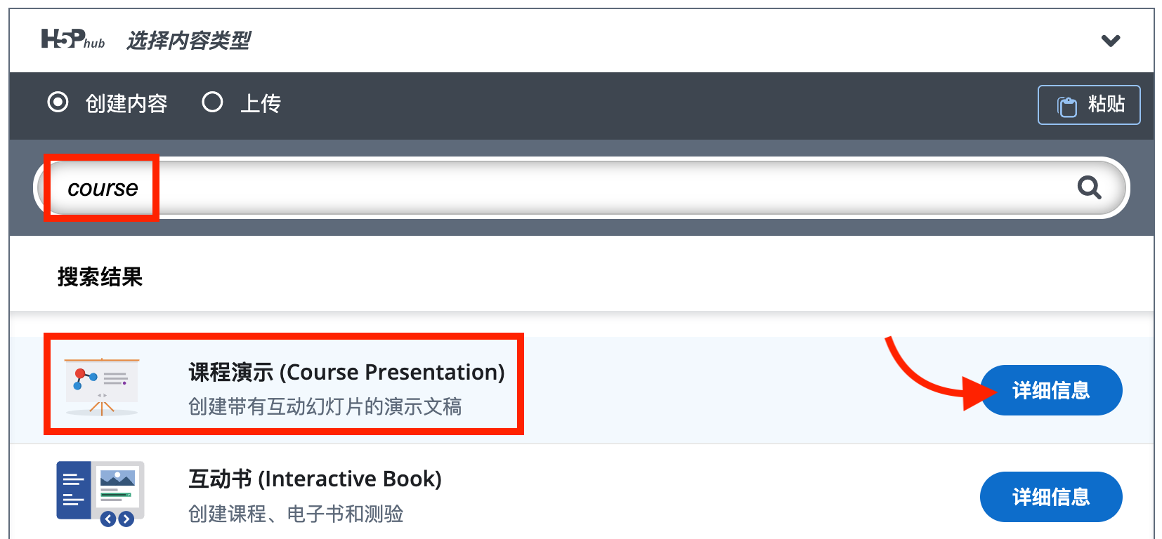
Task: Click the description 创建带有互动幻灯片的演示文稿
Action: coord(325,406)
